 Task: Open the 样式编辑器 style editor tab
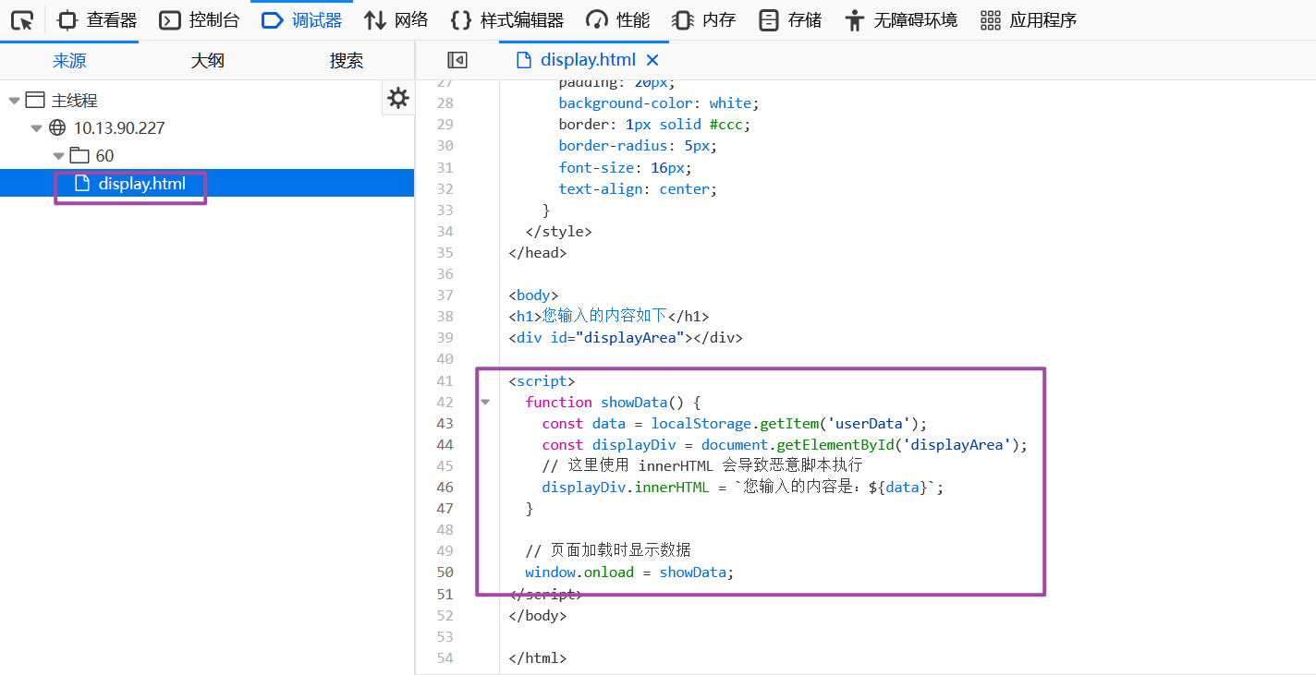point(507,20)
